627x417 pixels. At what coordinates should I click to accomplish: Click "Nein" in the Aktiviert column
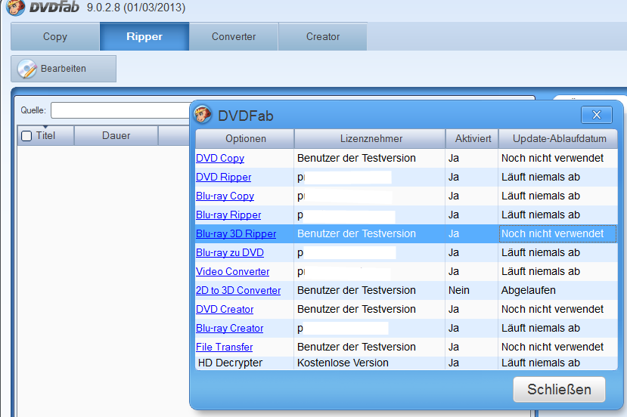point(458,290)
